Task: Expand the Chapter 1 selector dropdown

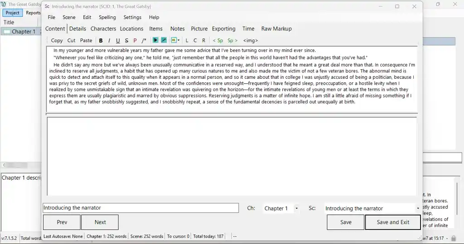Action: point(296,208)
